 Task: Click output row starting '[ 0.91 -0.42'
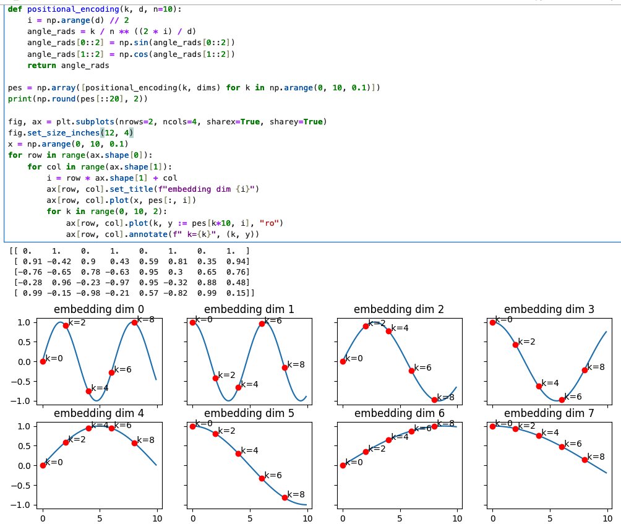click(132, 262)
